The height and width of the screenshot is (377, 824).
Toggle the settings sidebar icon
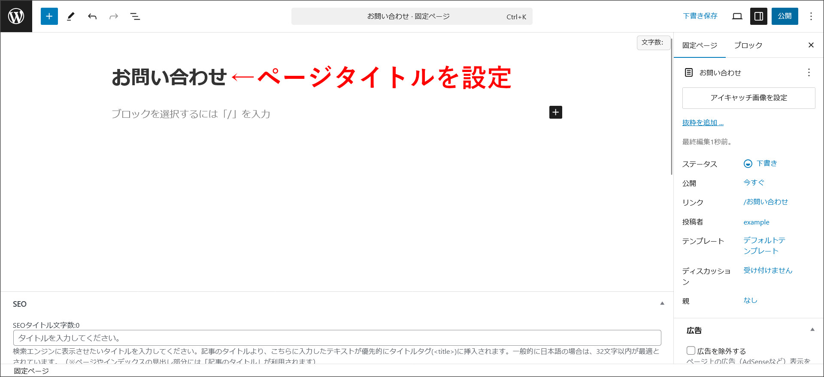pos(759,16)
